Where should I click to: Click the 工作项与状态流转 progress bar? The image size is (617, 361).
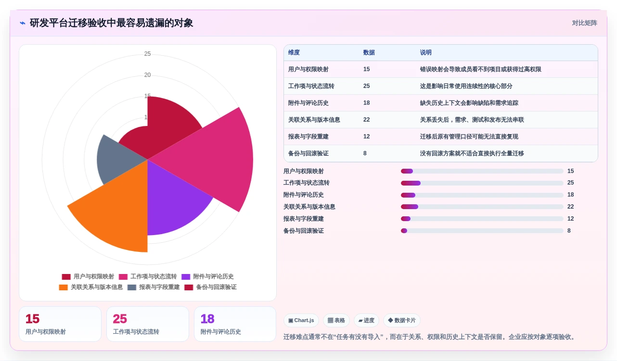click(482, 183)
